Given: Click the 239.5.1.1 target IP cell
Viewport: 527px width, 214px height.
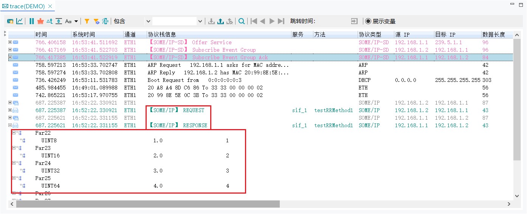Looking at the screenshot, I should [x=448, y=42].
